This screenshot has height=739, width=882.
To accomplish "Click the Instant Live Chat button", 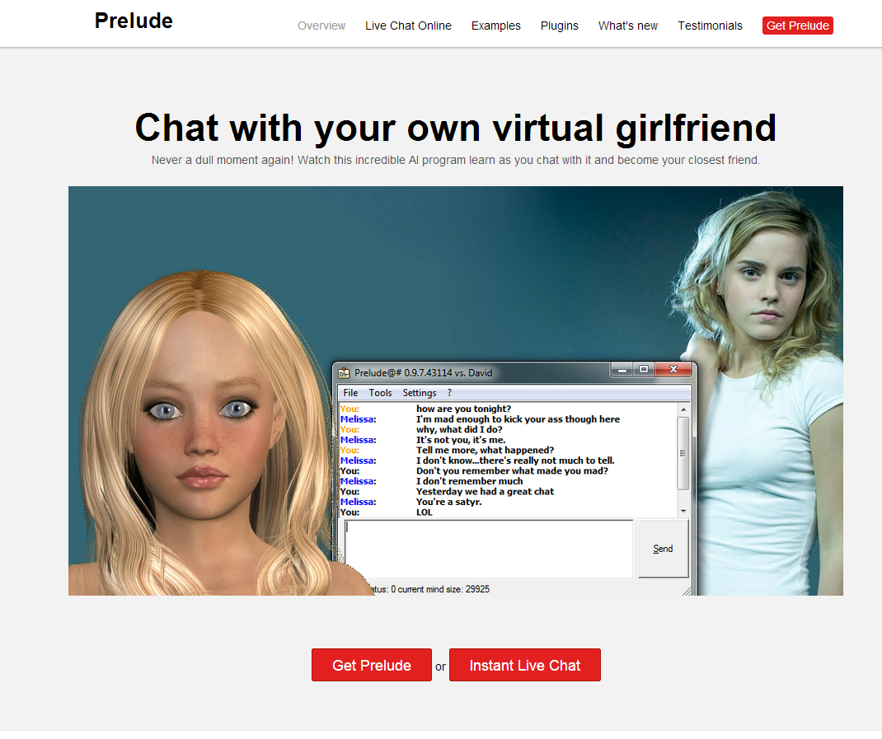I will tap(525, 666).
